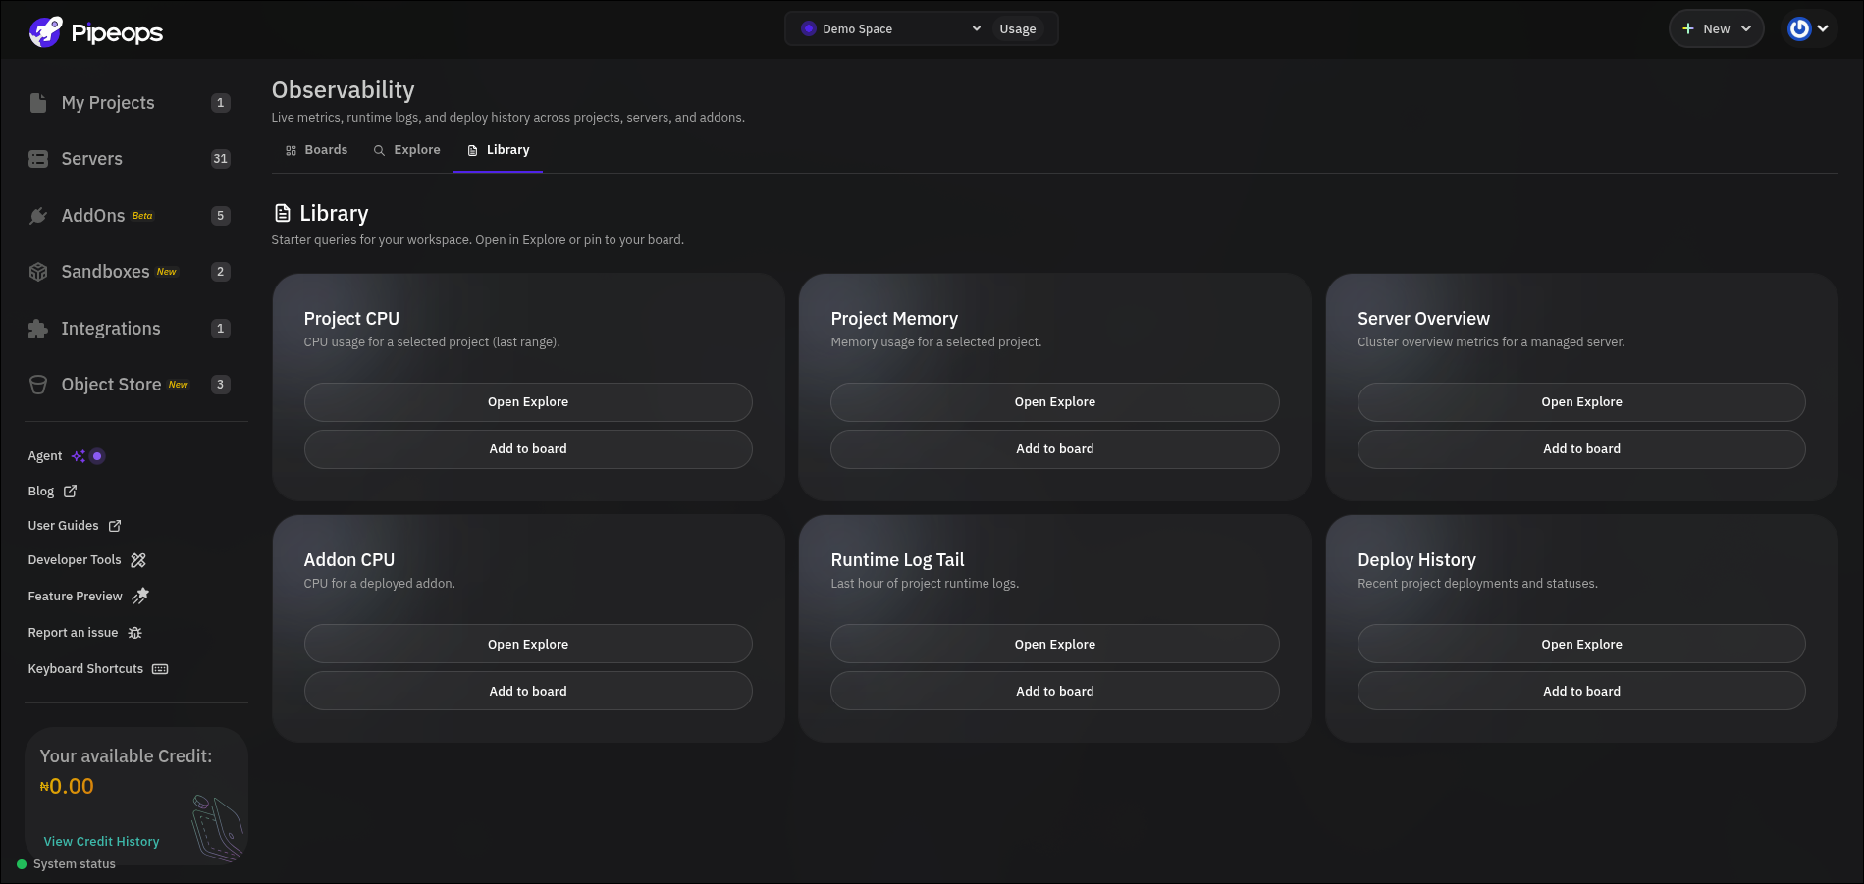Add Deploy History to board
Screen dimensions: 1864x884
pos(1581,692)
